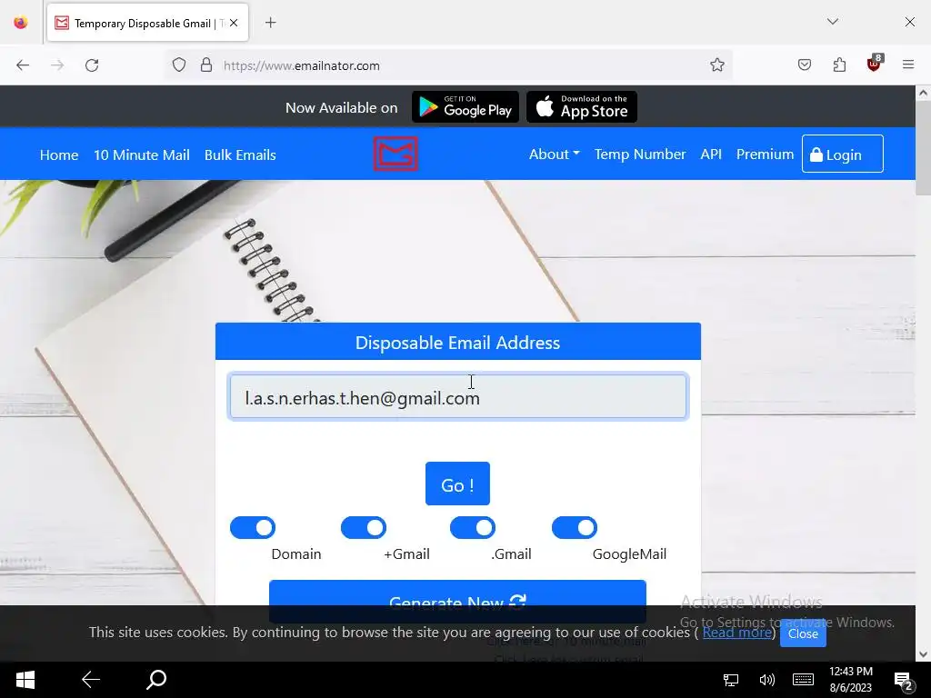This screenshot has height=698, width=931.
Task: Click the page scrollbar up arrow
Action: 923,93
